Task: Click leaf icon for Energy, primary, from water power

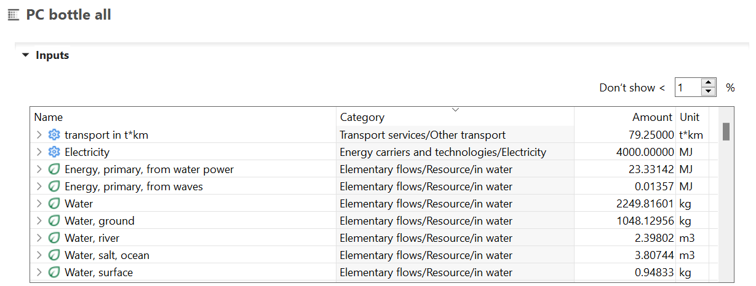Action: coord(54,169)
